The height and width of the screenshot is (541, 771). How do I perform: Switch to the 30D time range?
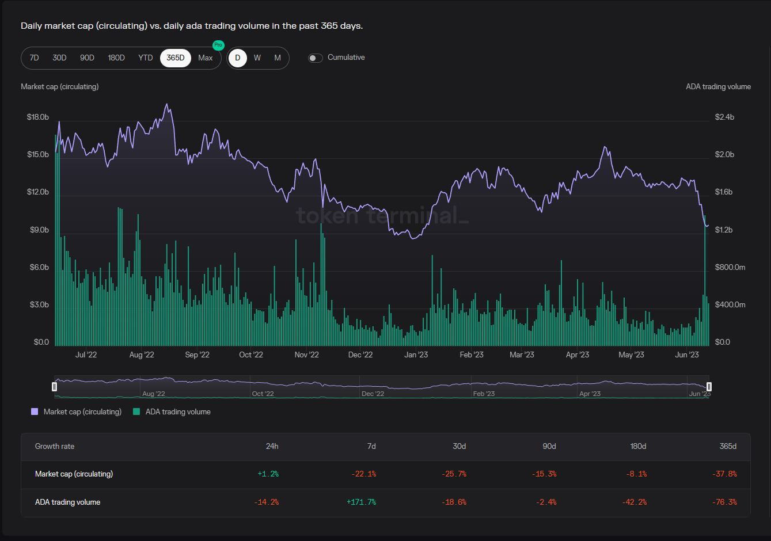point(59,58)
